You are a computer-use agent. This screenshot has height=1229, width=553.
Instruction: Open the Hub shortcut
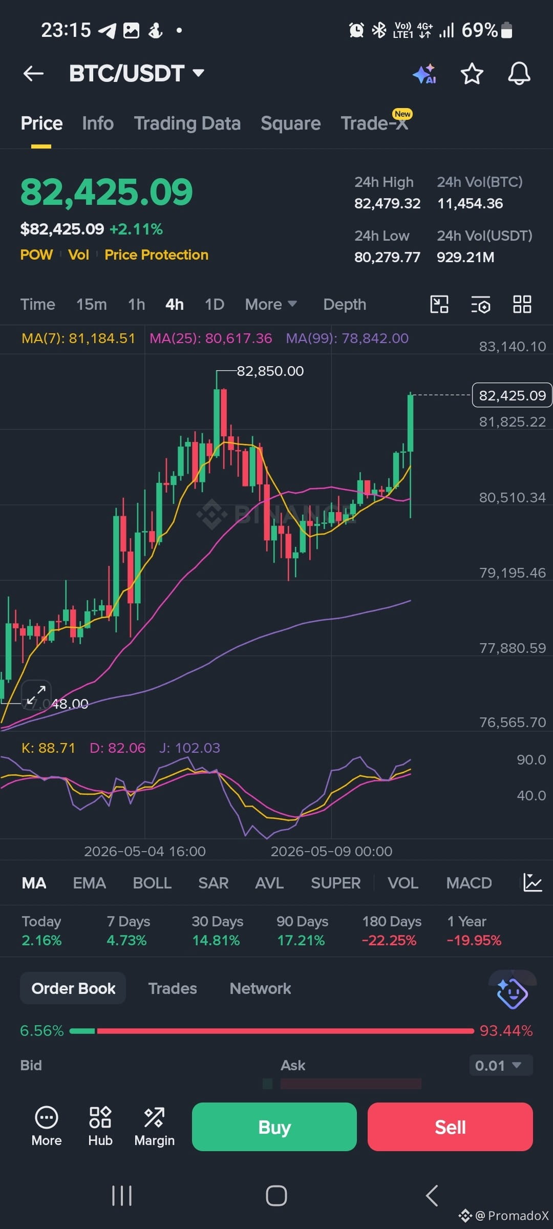[100, 1127]
